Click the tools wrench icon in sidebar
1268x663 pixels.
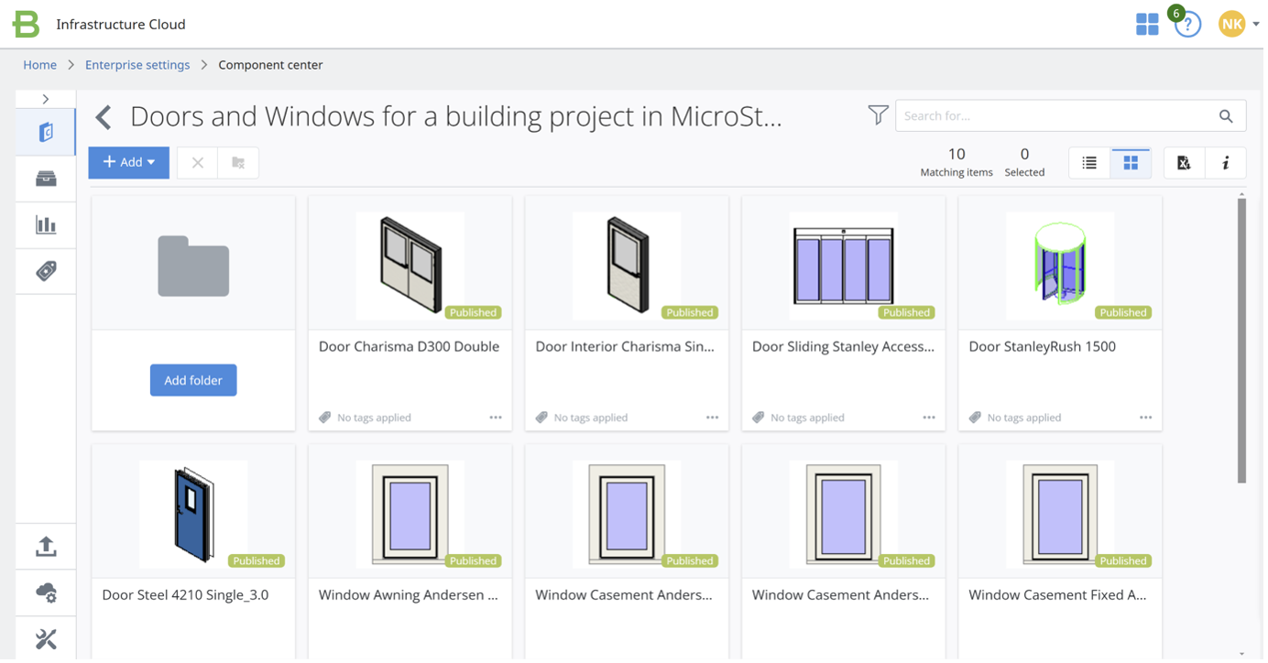[45, 638]
